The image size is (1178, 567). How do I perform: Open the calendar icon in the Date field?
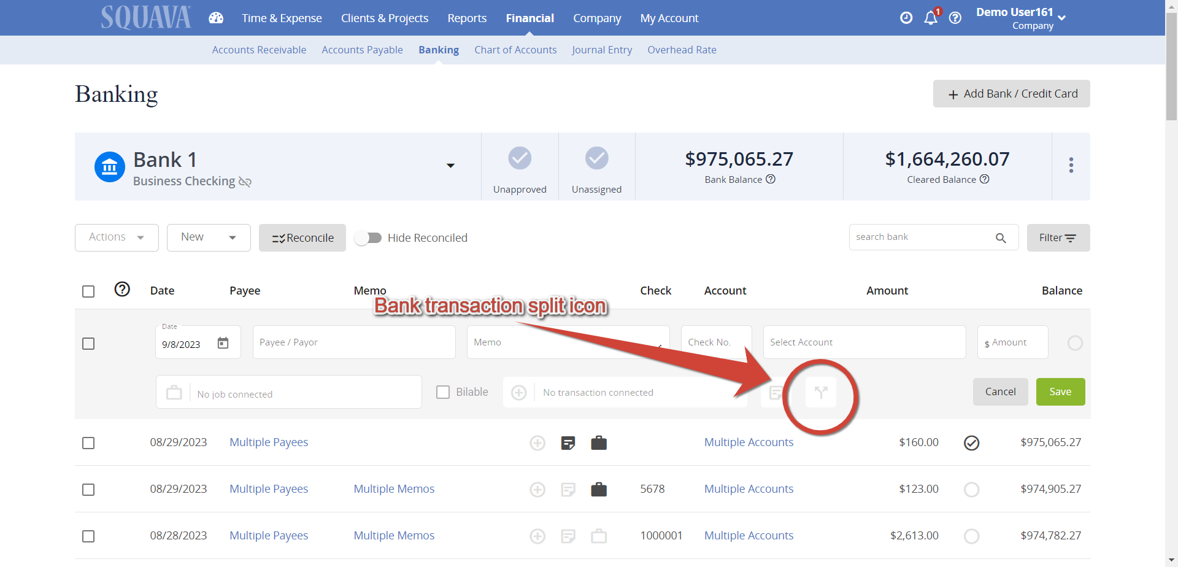(x=223, y=342)
